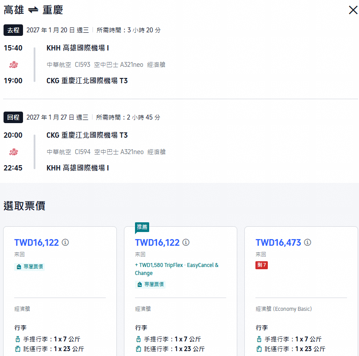Click checked baggage icon in first fare card
359x356 pixels.
[18, 349]
